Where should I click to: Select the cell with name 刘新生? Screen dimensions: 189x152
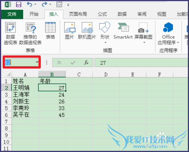coord(25,101)
